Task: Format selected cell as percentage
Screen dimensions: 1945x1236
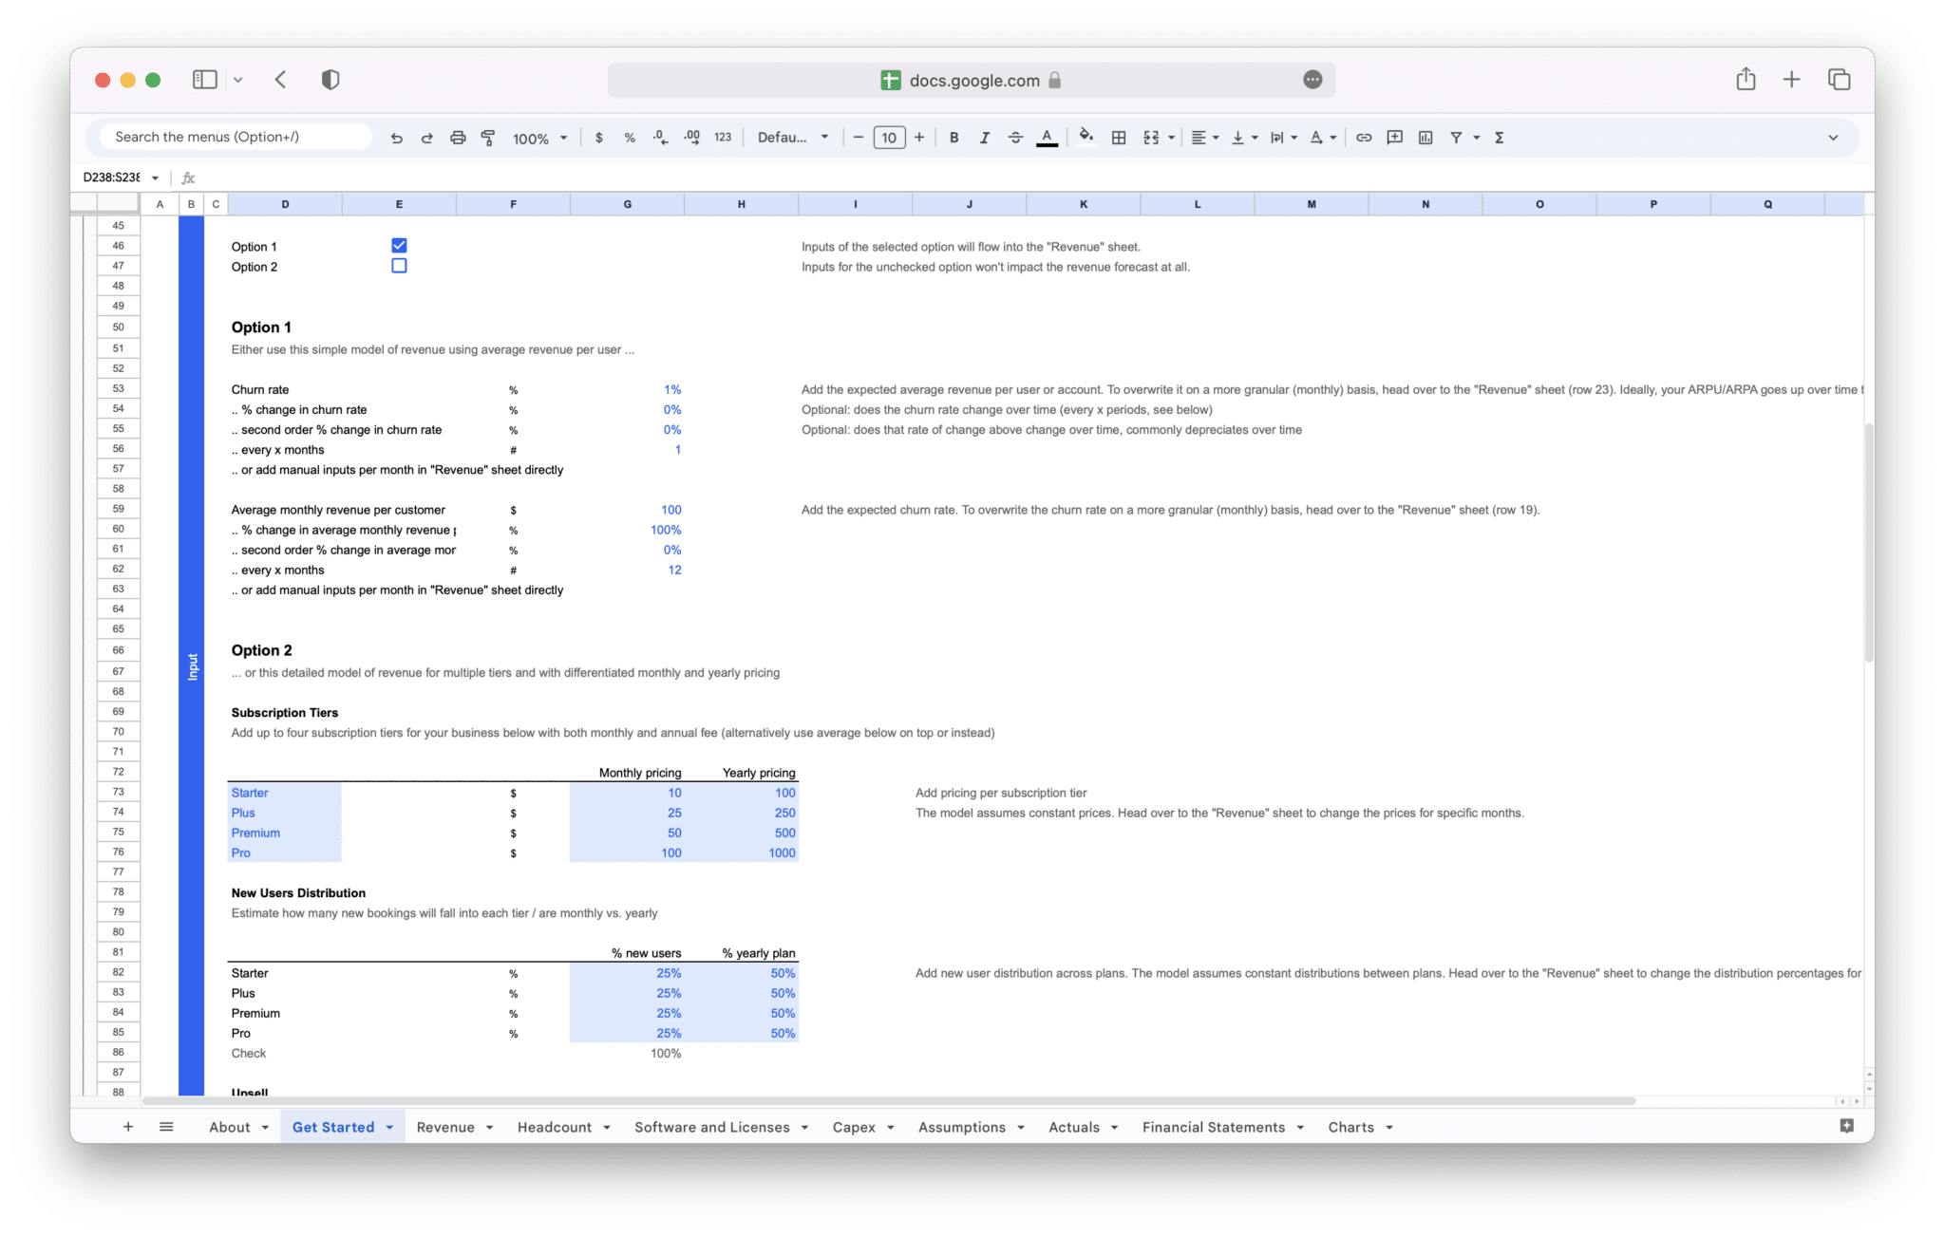Action: tap(629, 137)
